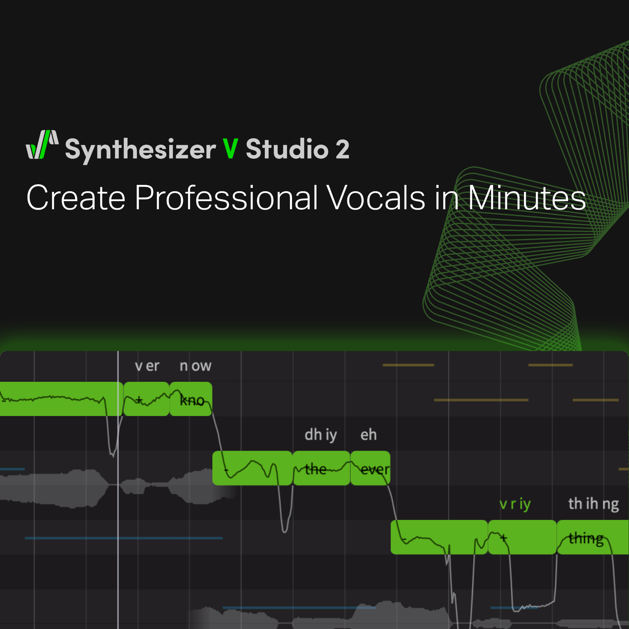Click the "eh" phoneme label
The width and height of the screenshot is (629, 629).
pos(369,435)
